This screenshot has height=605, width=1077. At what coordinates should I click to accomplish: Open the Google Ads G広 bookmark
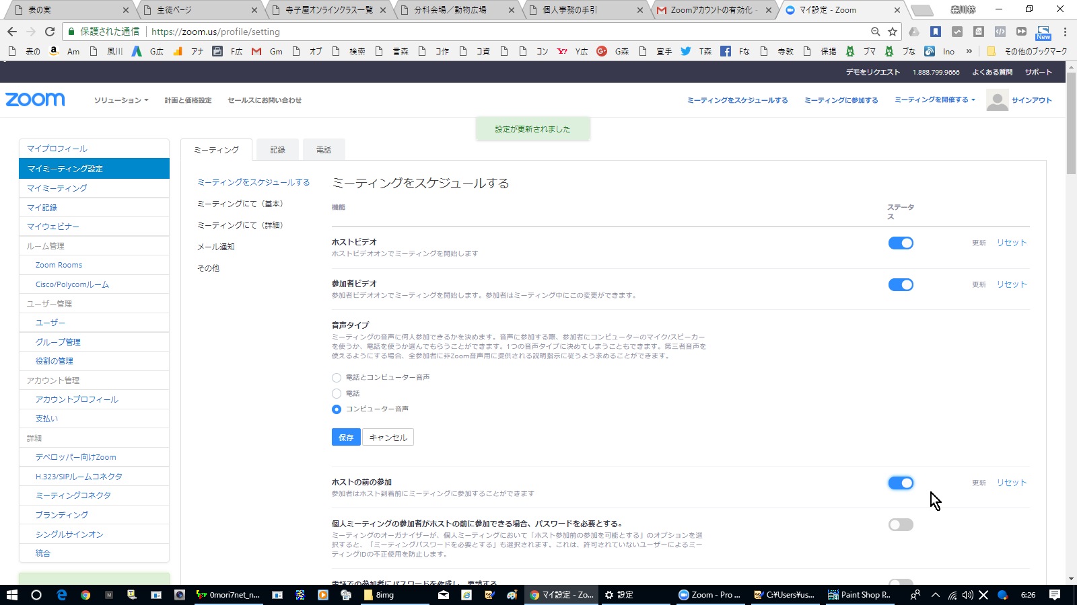pos(147,51)
